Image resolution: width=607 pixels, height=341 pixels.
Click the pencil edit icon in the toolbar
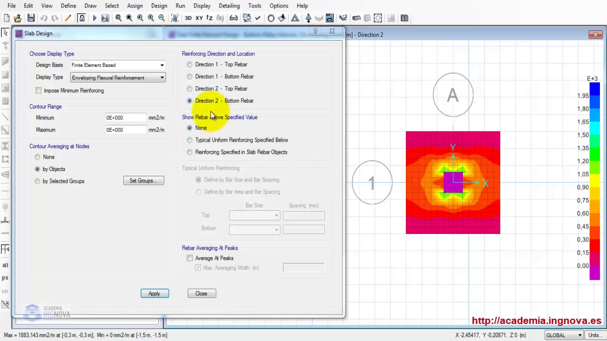(68, 18)
